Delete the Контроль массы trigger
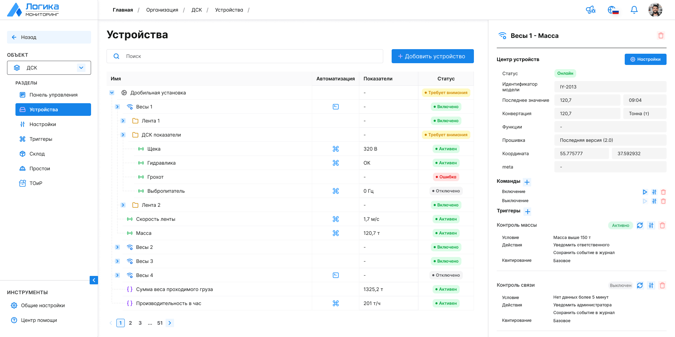This screenshot has height=337, width=675. coord(662,225)
